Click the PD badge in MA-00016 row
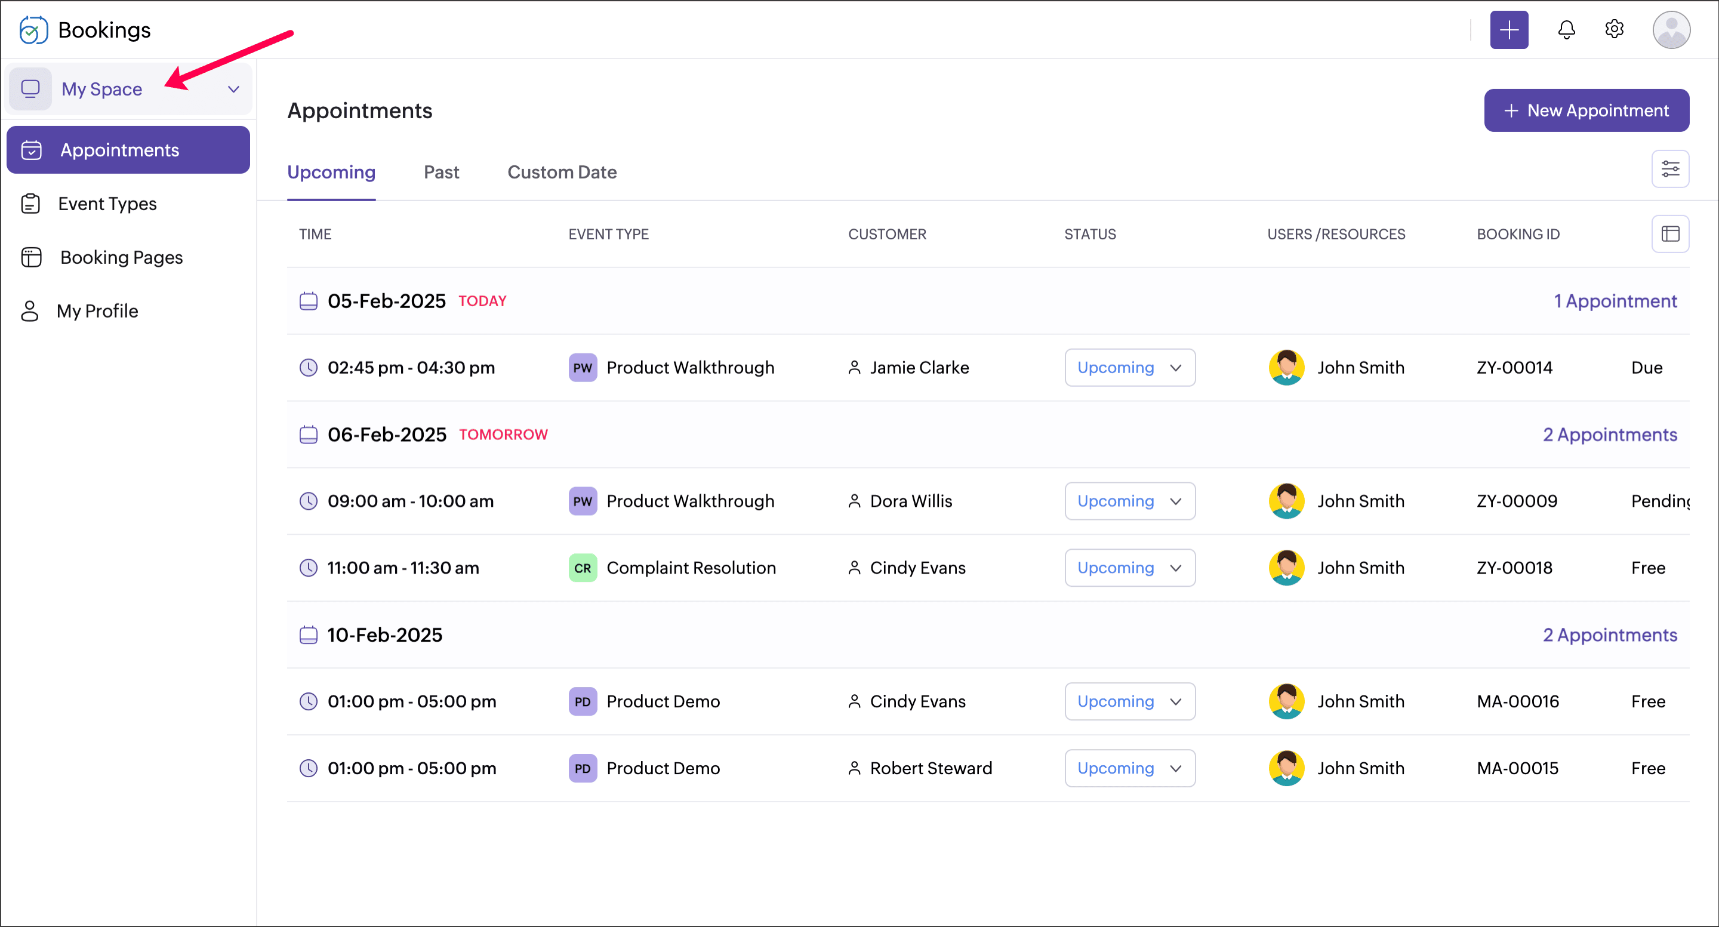 click(583, 701)
